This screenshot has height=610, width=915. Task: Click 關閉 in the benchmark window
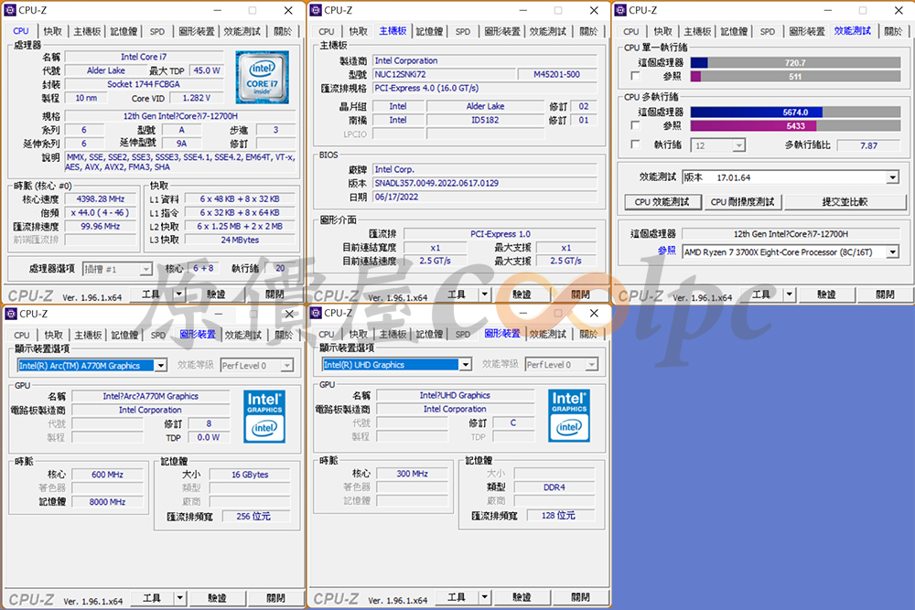885,294
